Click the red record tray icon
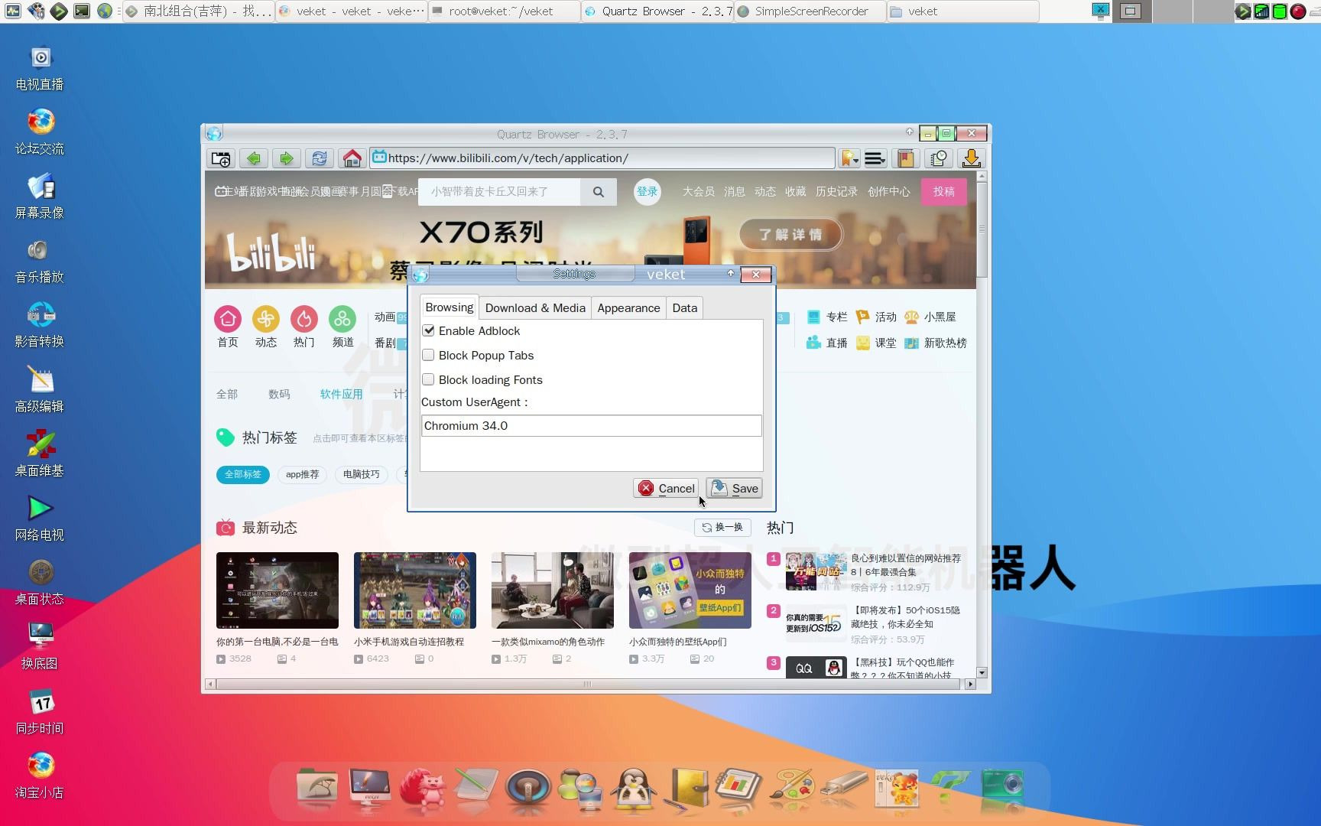This screenshot has width=1321, height=826. 1298,11
